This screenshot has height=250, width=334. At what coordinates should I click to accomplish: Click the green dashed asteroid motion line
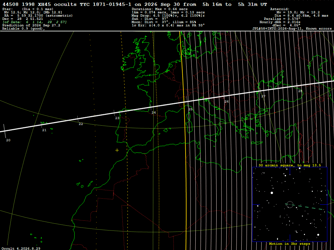304,207
